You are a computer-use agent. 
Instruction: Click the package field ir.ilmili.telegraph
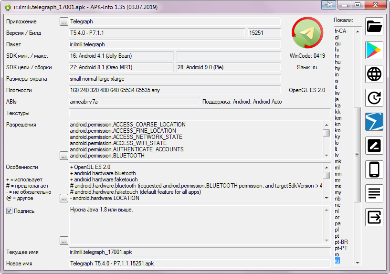175,44
